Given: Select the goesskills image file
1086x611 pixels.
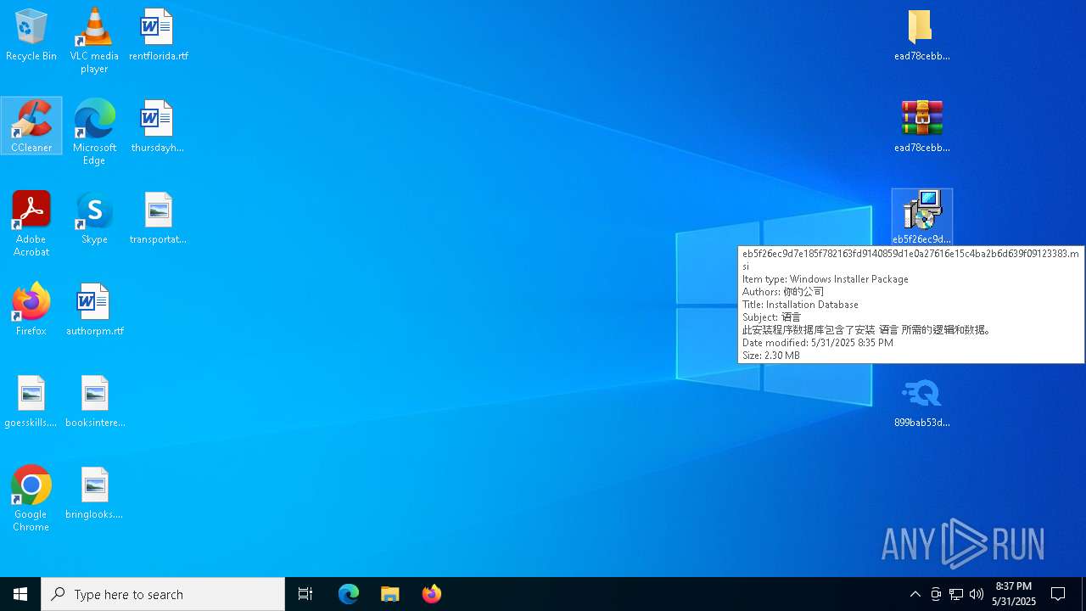Looking at the screenshot, I should (31, 401).
